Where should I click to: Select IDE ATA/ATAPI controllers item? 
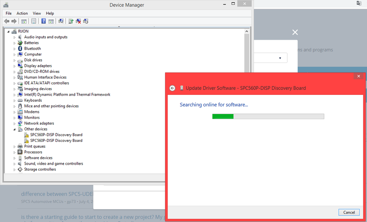click(x=47, y=83)
